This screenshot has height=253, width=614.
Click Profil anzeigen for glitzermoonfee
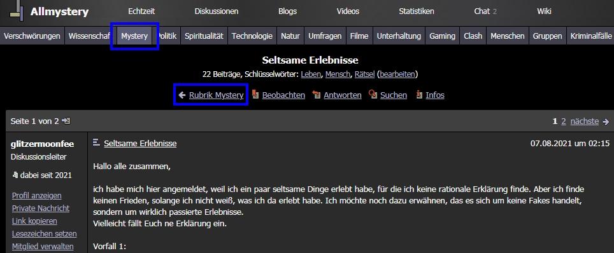[x=37, y=196]
